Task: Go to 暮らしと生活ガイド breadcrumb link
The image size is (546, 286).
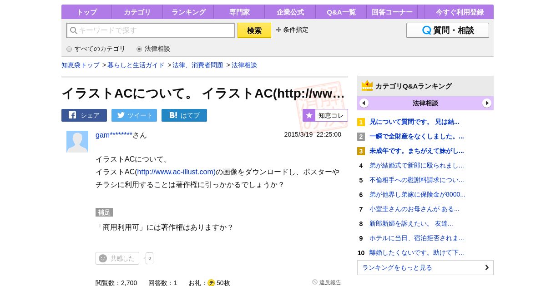Action: (136, 65)
